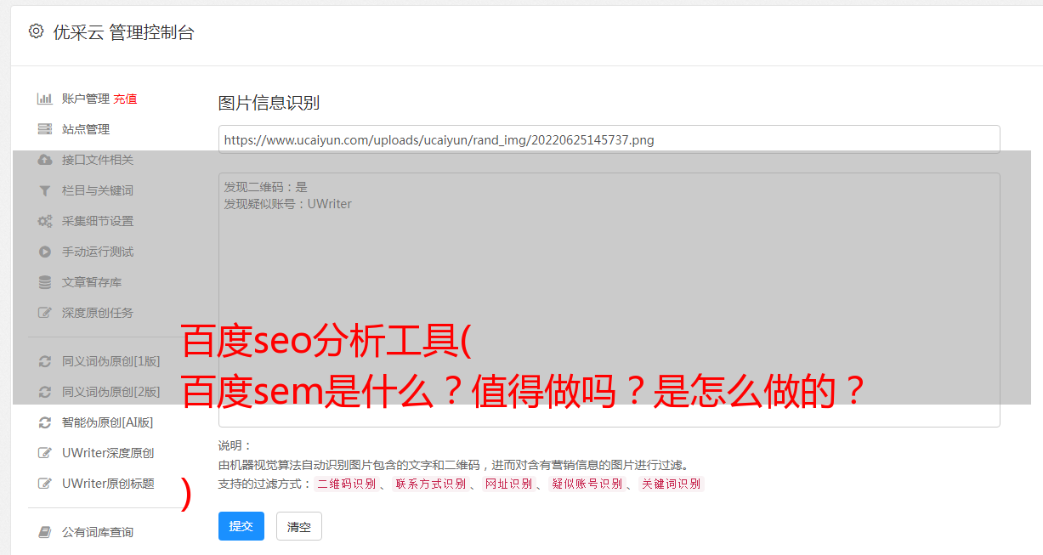Open 账户管理 in the sidebar
1043x555 pixels.
[86, 99]
